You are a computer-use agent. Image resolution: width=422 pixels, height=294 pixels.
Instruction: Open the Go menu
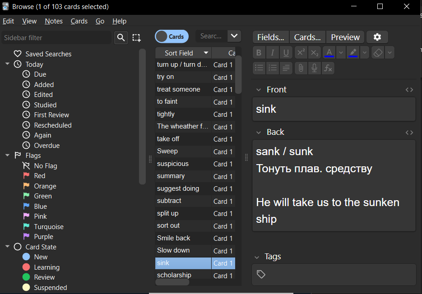tap(100, 21)
